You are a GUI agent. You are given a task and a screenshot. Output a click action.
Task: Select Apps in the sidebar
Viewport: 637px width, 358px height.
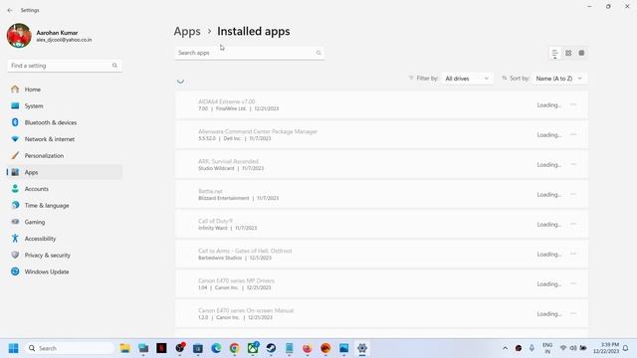coord(65,172)
